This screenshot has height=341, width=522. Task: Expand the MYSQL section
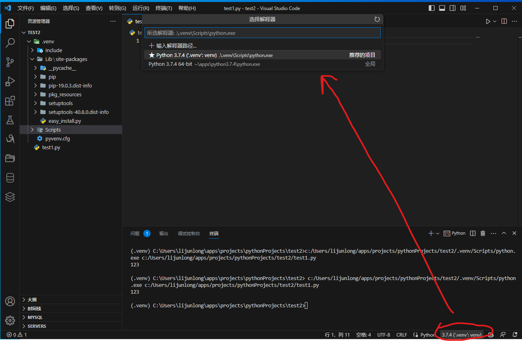pos(71,317)
